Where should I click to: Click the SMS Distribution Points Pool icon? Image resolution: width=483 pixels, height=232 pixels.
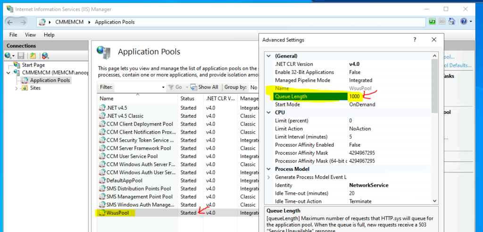tap(102, 188)
